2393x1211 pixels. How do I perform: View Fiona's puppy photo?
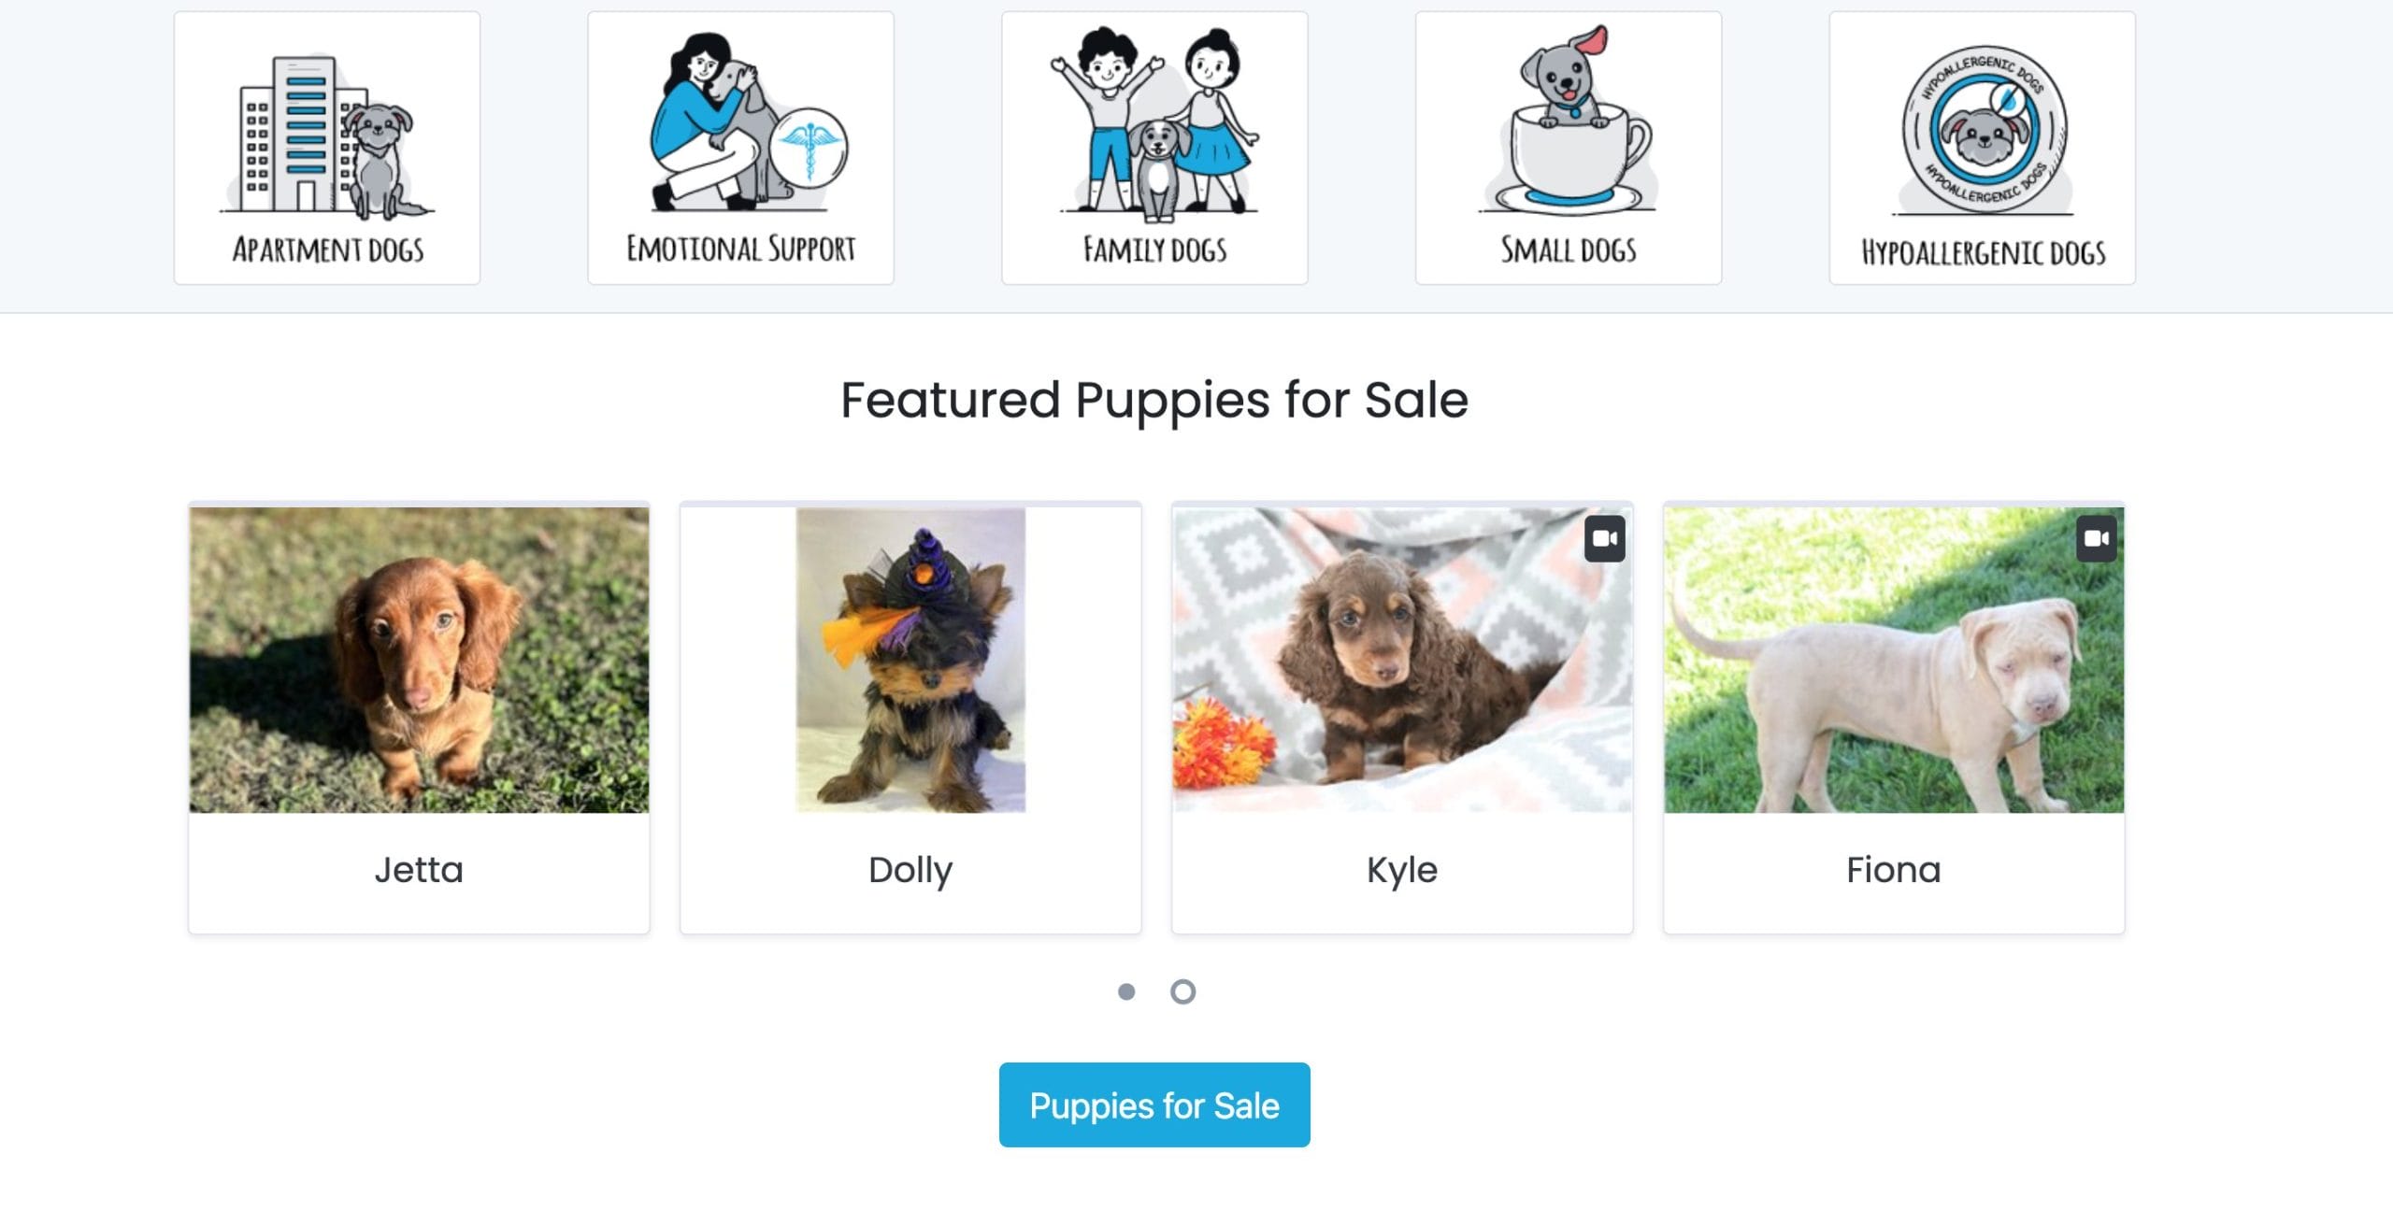pos(1894,660)
